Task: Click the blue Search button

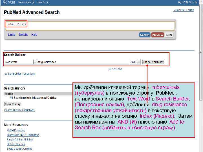Action: click(145, 35)
